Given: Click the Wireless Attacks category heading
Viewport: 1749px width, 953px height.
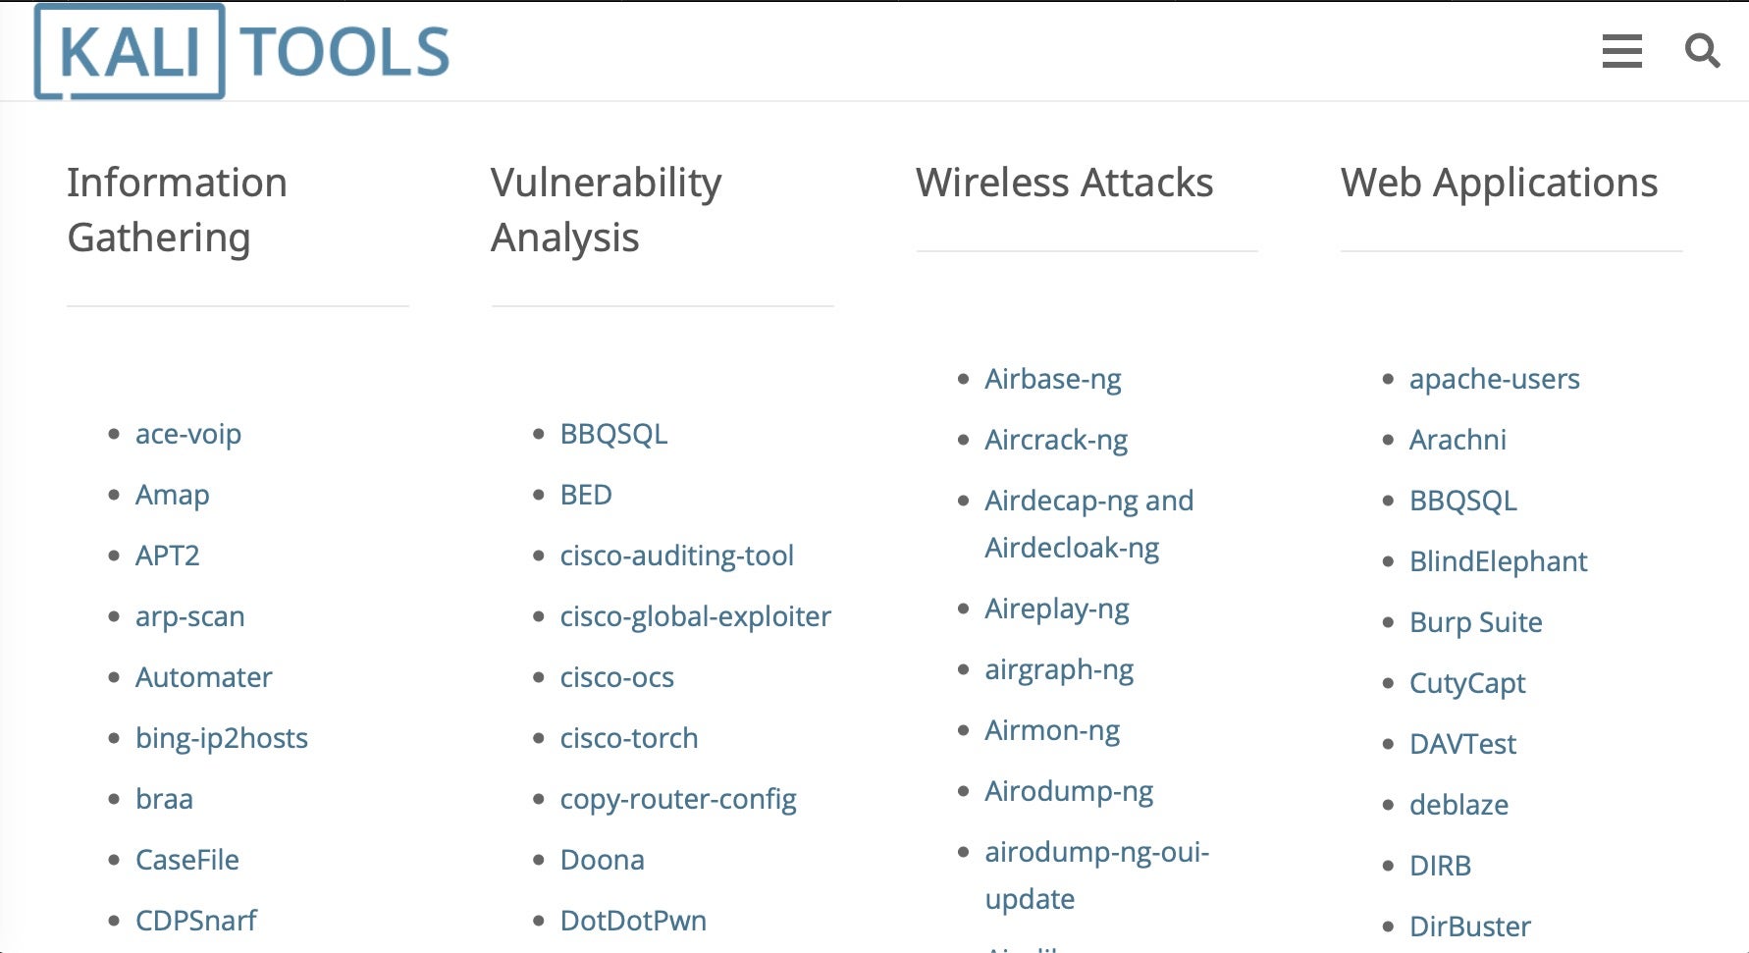Looking at the screenshot, I should coord(1064,183).
